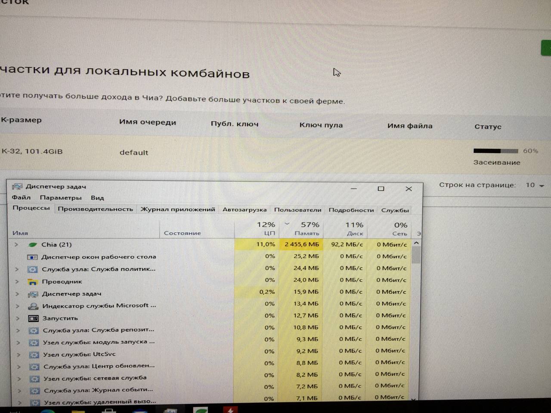Click the 60% plot progress bar
The height and width of the screenshot is (413, 551).
(x=495, y=151)
